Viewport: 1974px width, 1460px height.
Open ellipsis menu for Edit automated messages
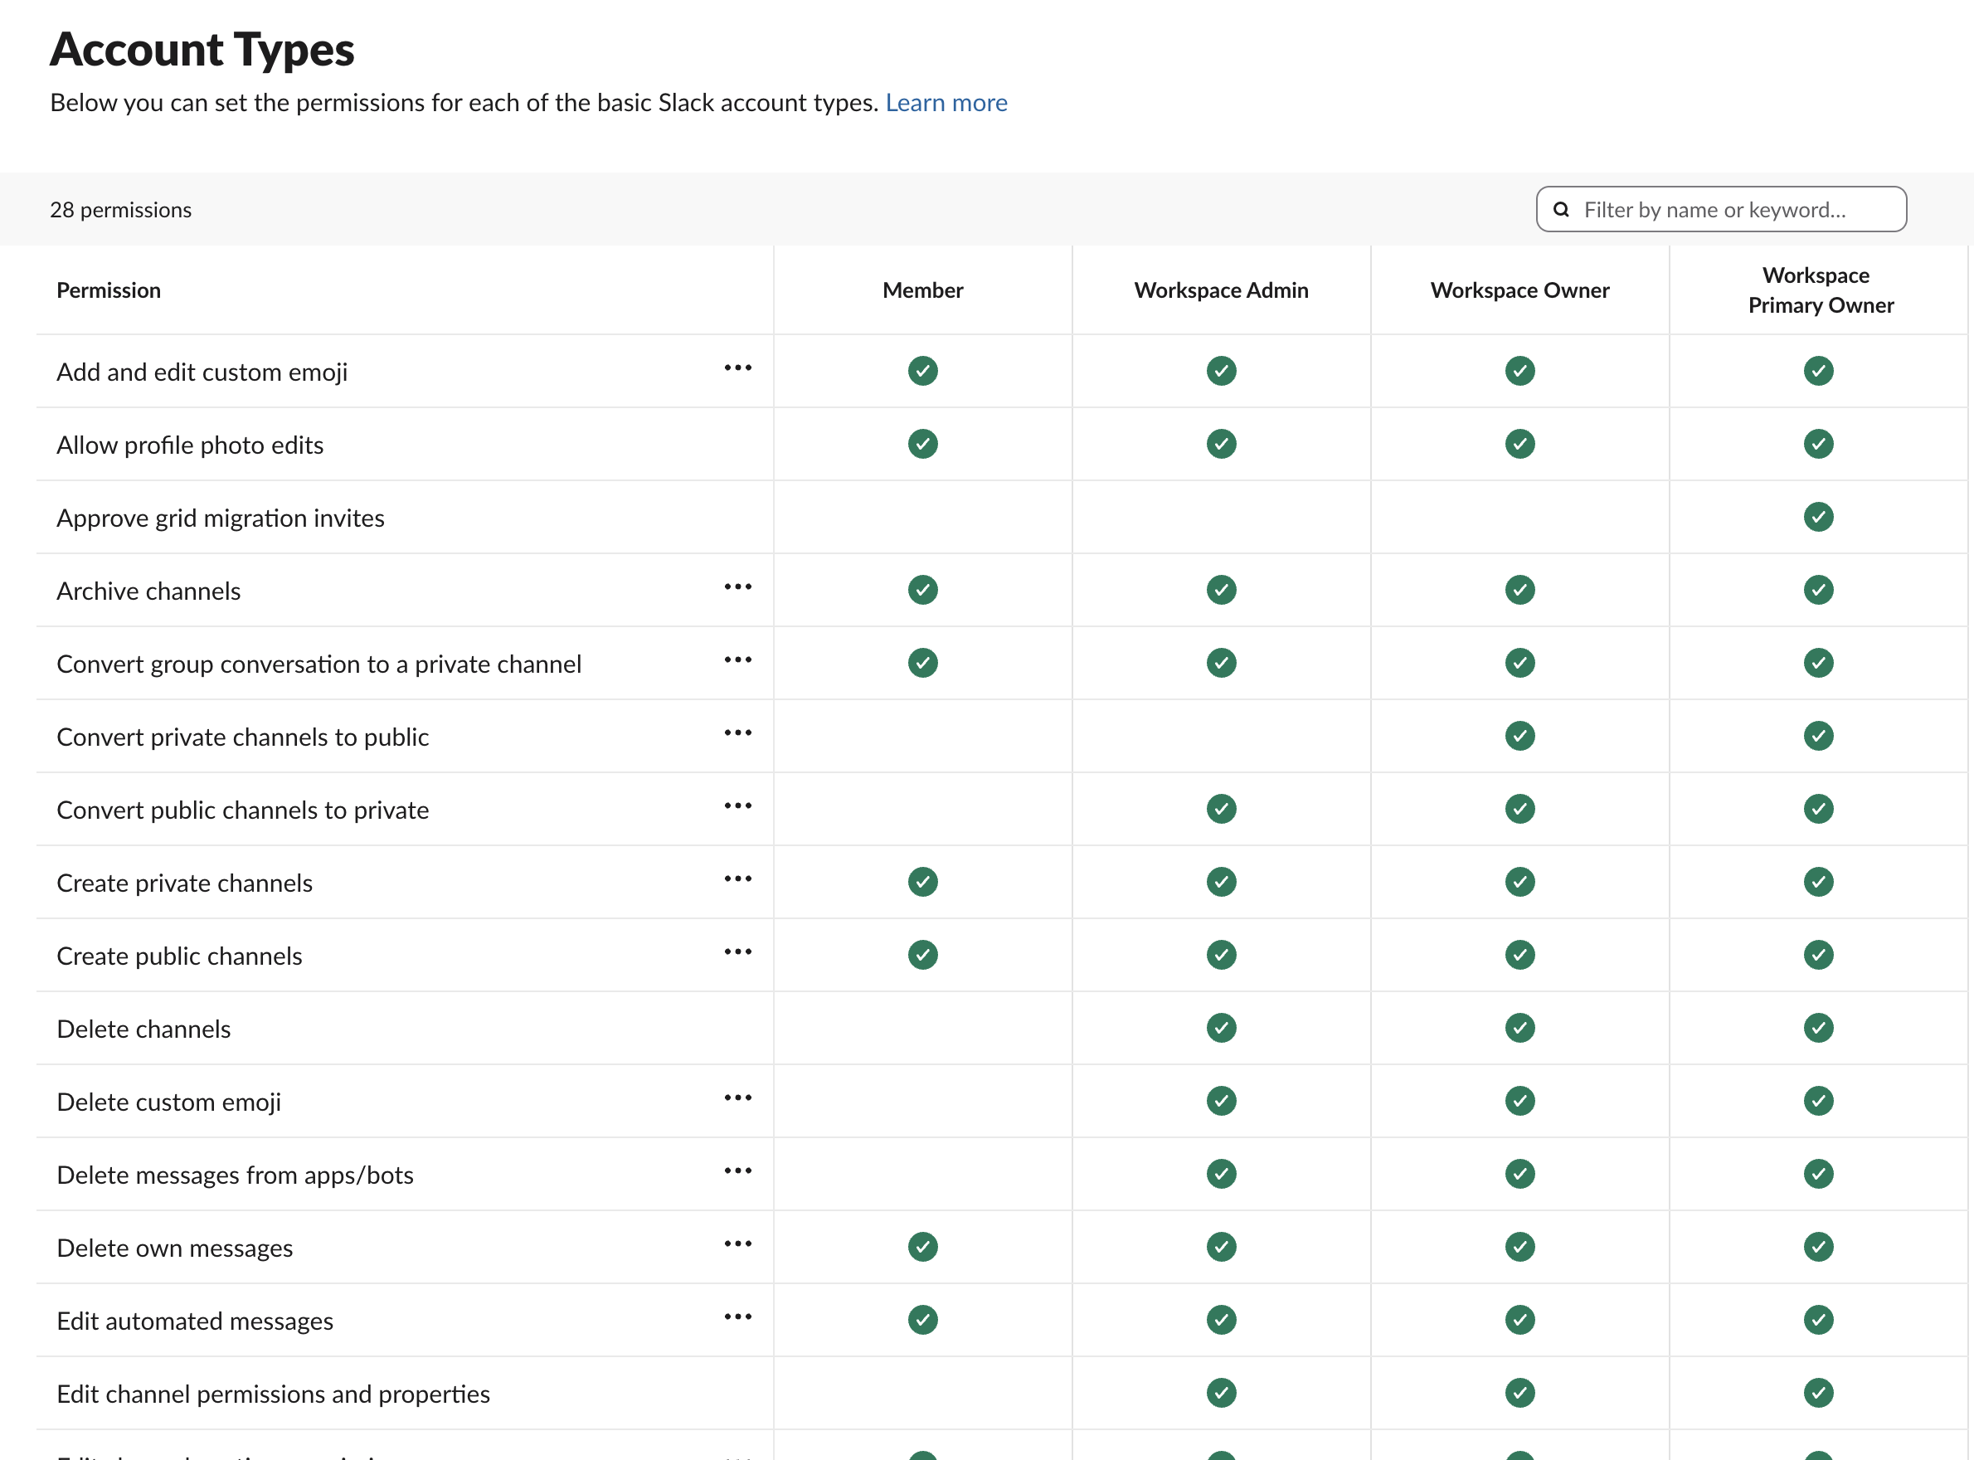[x=738, y=1316]
